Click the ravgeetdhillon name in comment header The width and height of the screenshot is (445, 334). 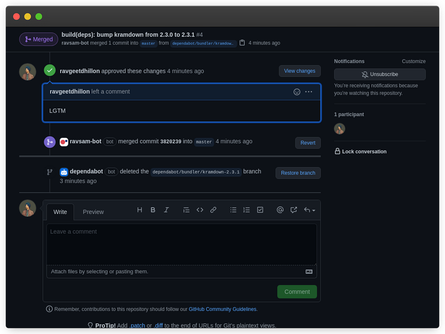point(70,92)
